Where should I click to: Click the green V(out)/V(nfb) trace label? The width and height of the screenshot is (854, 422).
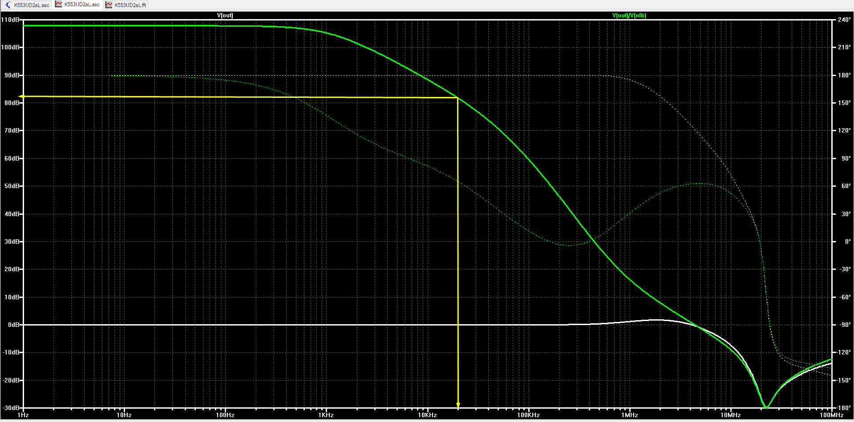point(629,15)
